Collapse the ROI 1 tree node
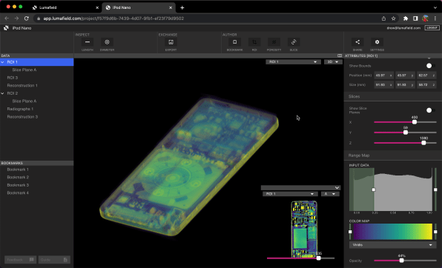Image resolution: width=442 pixels, height=268 pixels. click(2, 62)
